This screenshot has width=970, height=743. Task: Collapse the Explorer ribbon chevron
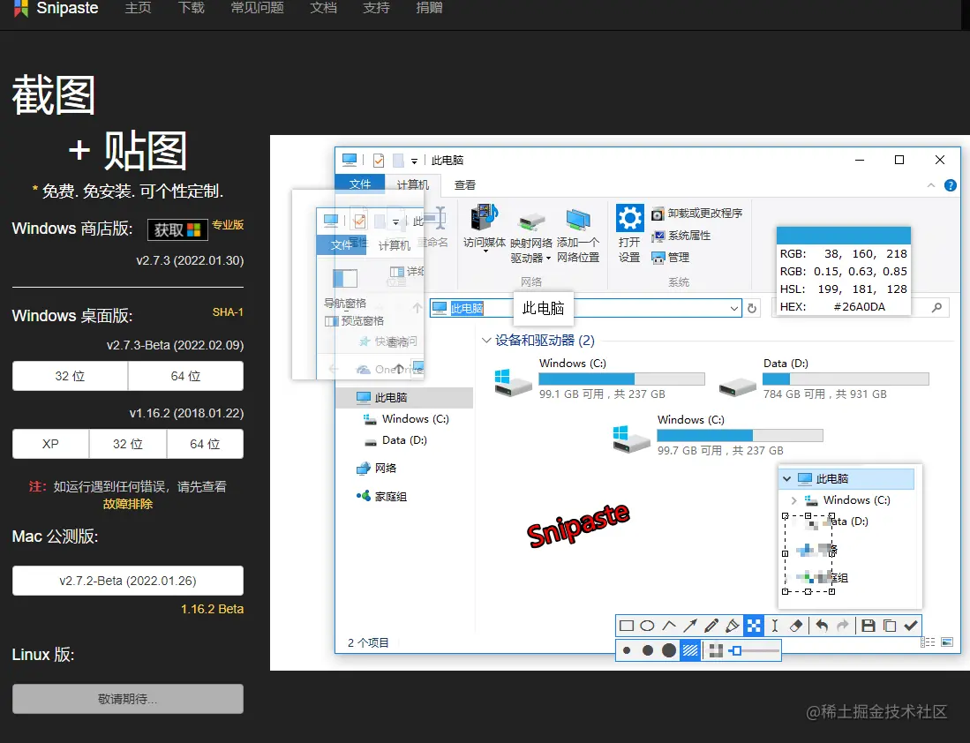931,185
